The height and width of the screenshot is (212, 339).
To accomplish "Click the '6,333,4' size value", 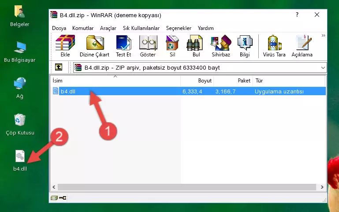I will coord(192,91).
